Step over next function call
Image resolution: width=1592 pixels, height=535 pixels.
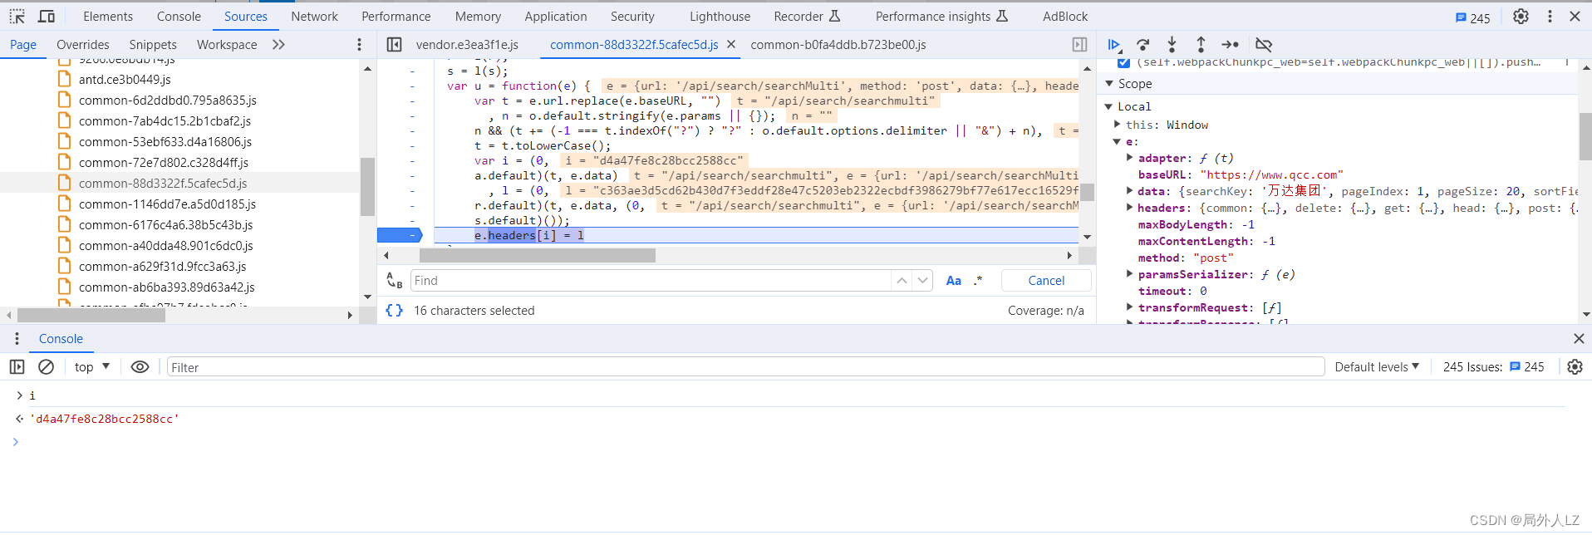click(1143, 45)
